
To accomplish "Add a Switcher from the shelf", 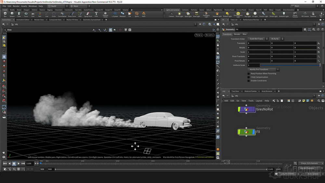I will coord(313,14).
